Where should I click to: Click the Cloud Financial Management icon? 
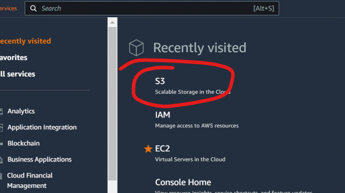pyautogui.click(x=1, y=176)
